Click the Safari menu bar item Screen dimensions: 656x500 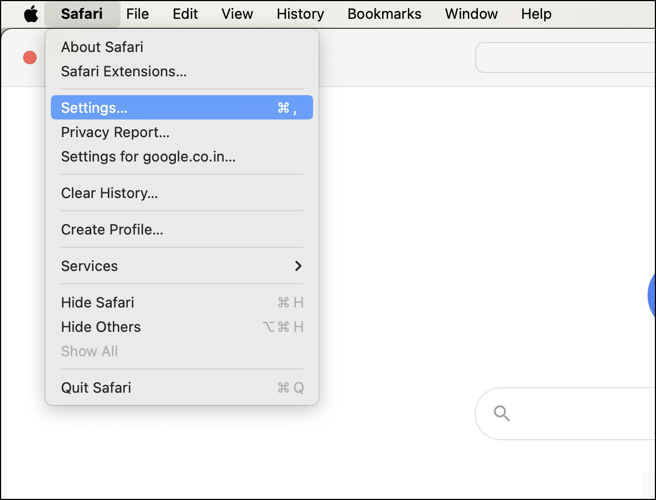82,14
